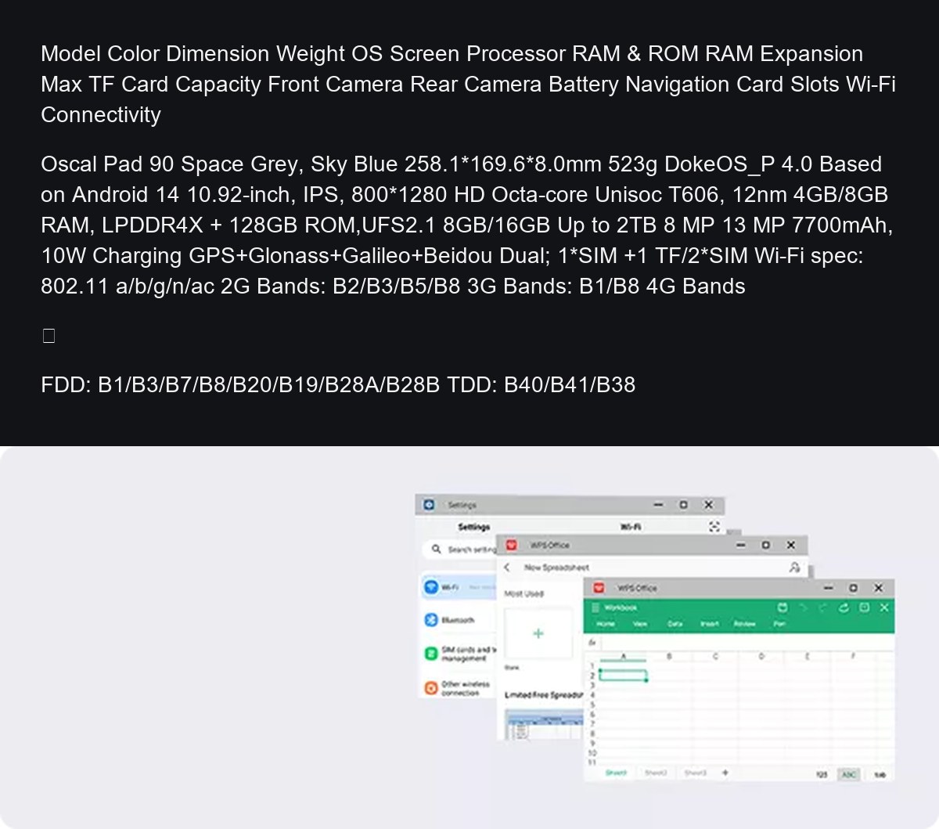This screenshot has height=829, width=939.
Task: Click the ABC keyboard mode button
Action: coord(849,774)
